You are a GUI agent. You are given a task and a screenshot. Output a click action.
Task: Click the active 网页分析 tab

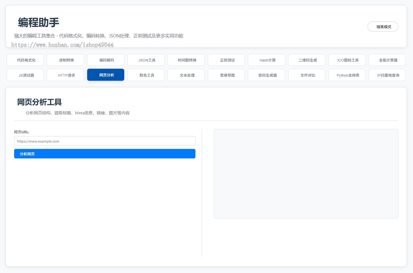(106, 75)
